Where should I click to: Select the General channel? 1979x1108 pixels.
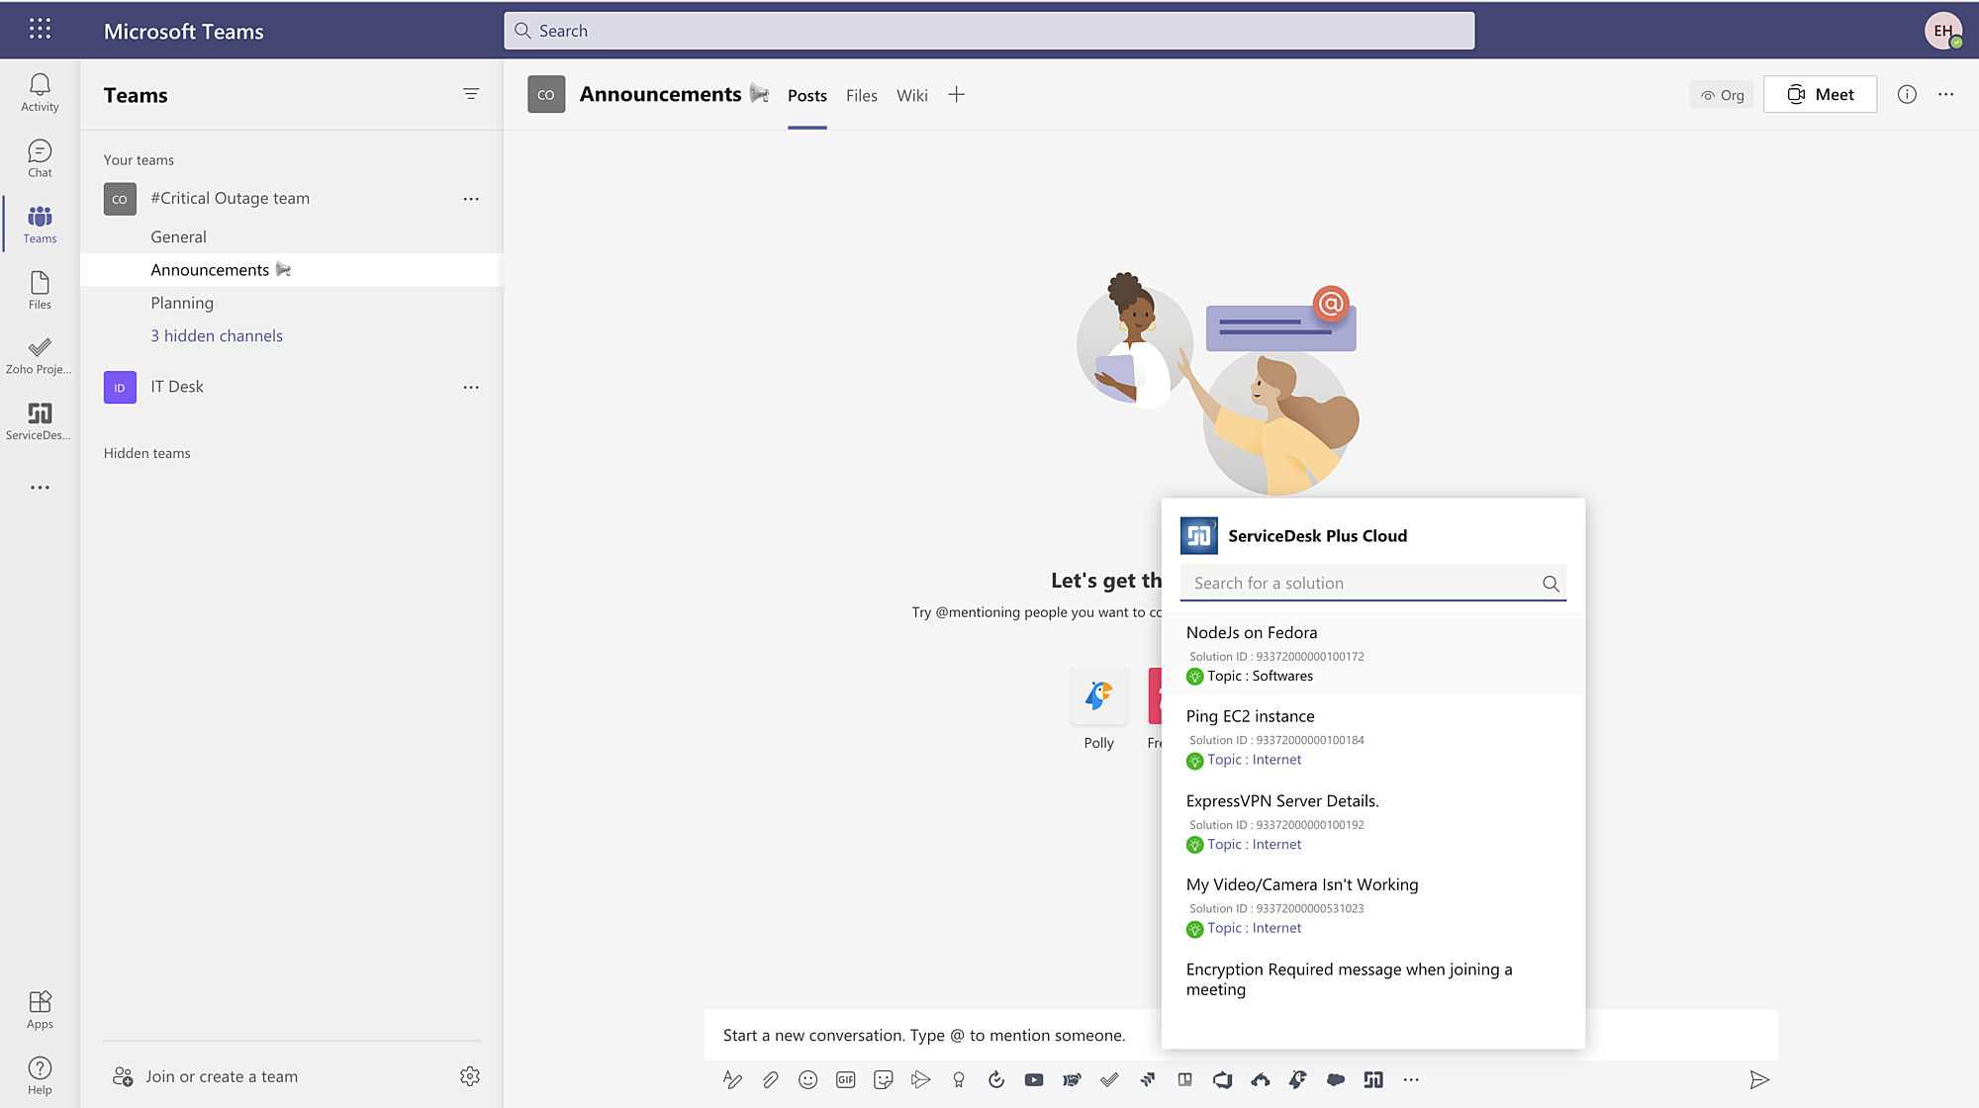pyautogui.click(x=292, y=237)
